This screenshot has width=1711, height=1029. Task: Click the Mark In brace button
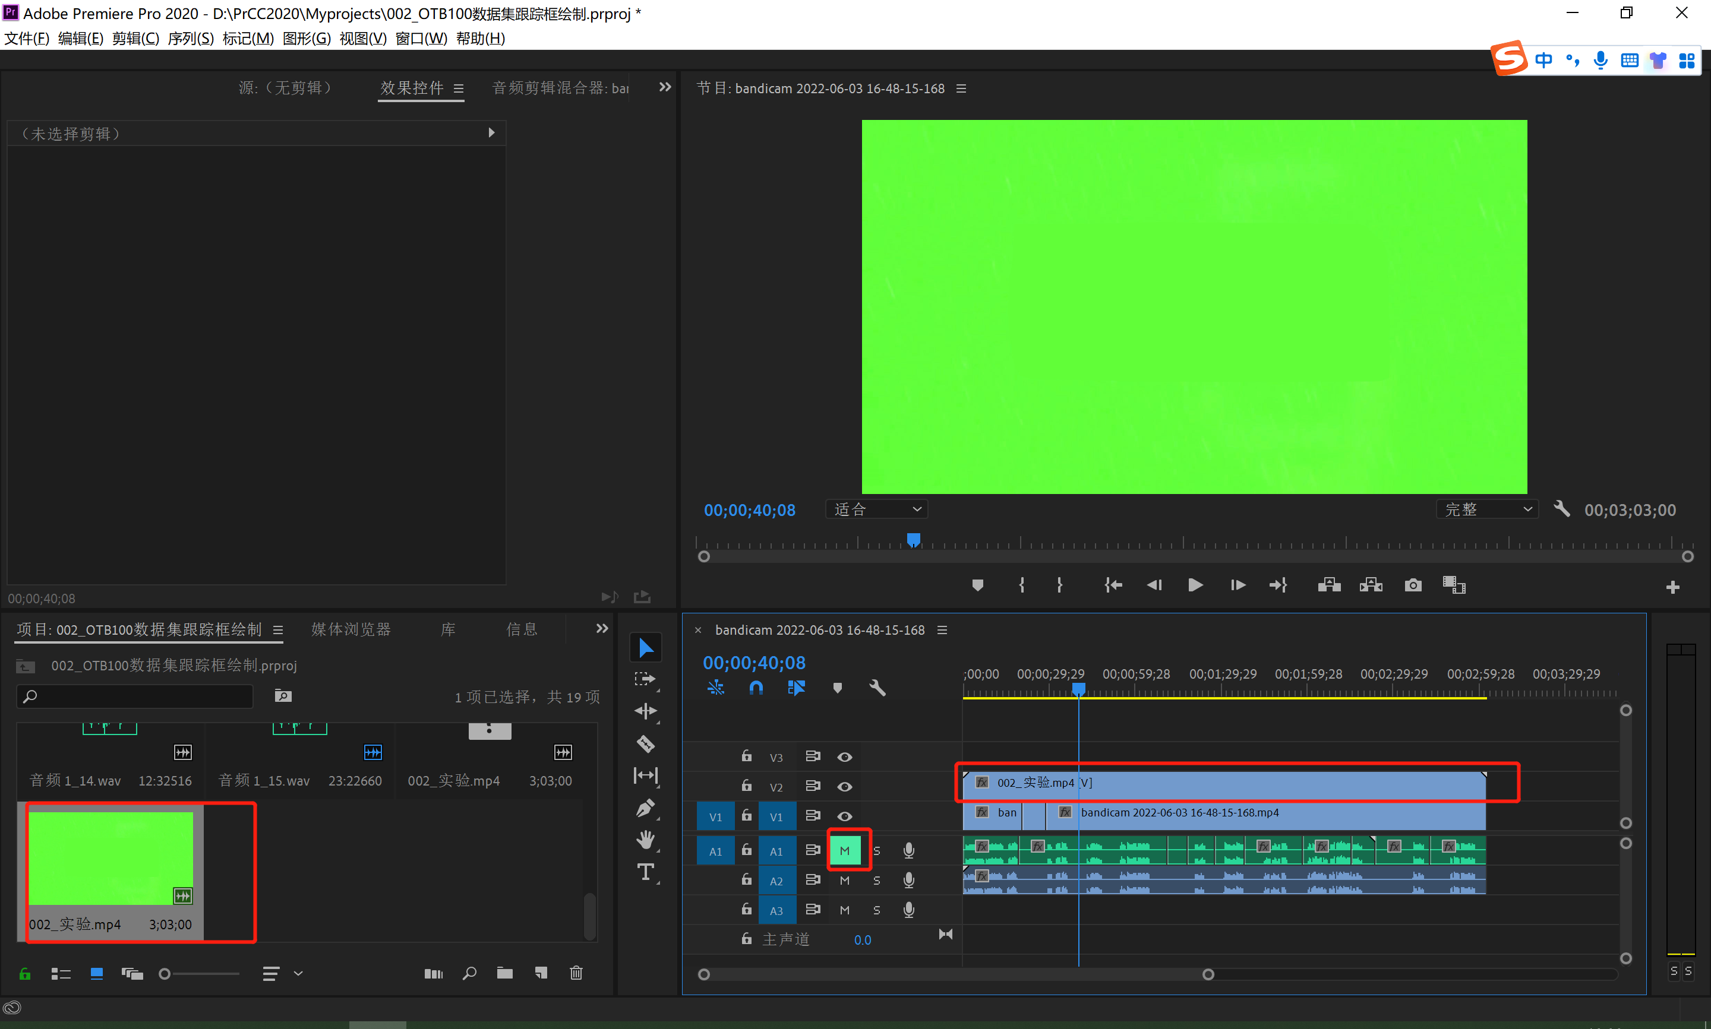(x=1021, y=585)
